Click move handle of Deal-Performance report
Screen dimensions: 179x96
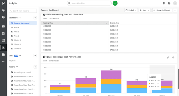point(173,57)
